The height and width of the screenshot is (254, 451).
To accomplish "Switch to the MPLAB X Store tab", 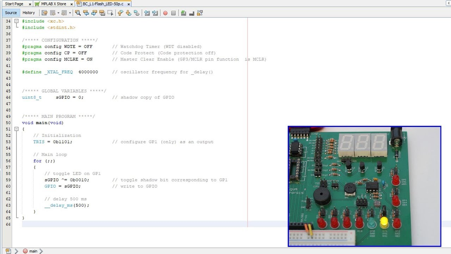I will [x=54, y=4].
